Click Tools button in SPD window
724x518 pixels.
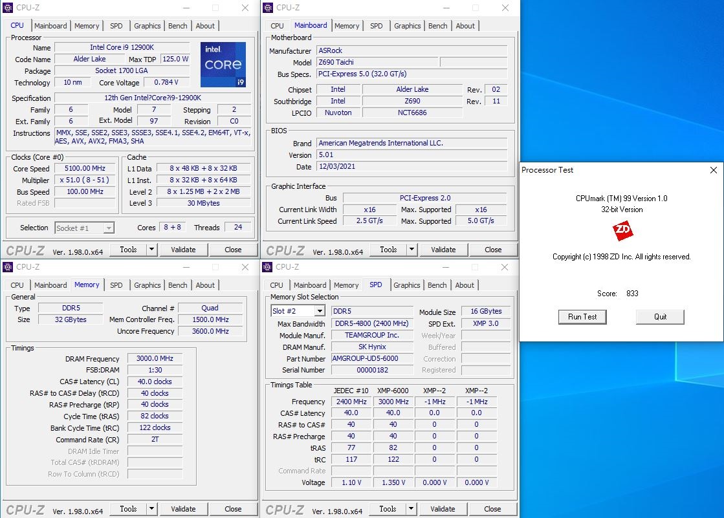pyautogui.click(x=388, y=509)
